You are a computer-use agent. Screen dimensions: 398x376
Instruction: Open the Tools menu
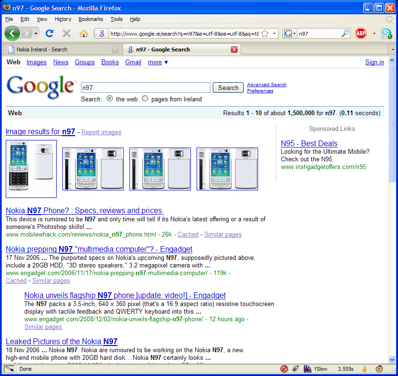pos(117,19)
